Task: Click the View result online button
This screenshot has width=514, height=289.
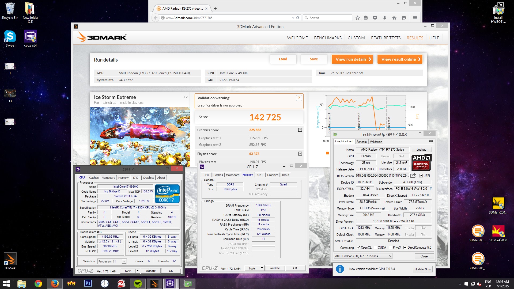Action: coord(400,59)
